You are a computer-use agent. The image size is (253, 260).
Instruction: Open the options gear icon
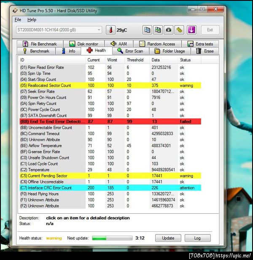click(x=179, y=30)
